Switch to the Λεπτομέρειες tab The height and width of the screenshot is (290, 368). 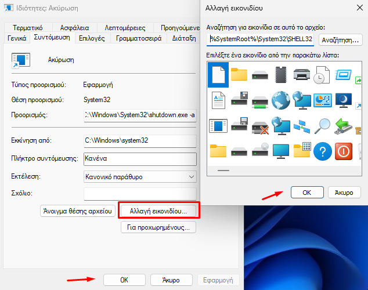click(125, 28)
